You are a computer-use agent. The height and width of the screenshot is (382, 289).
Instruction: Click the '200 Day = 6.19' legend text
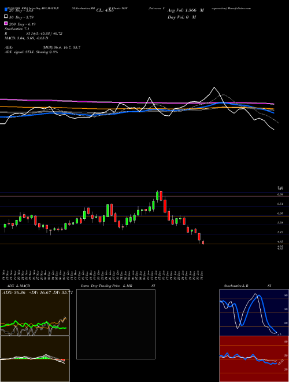click(23, 24)
